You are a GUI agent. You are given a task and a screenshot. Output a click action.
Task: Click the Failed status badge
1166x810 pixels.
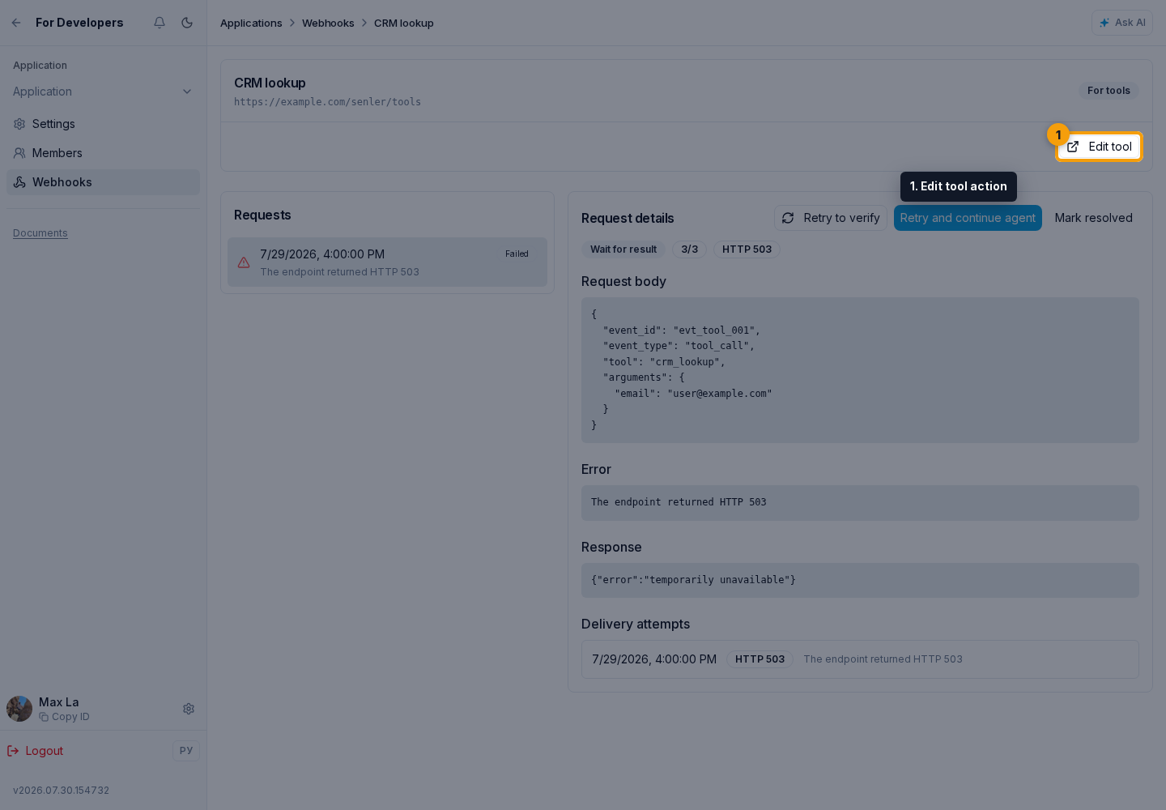(517, 254)
